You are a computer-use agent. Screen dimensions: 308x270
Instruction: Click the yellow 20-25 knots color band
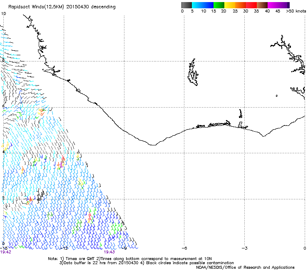(230, 5)
